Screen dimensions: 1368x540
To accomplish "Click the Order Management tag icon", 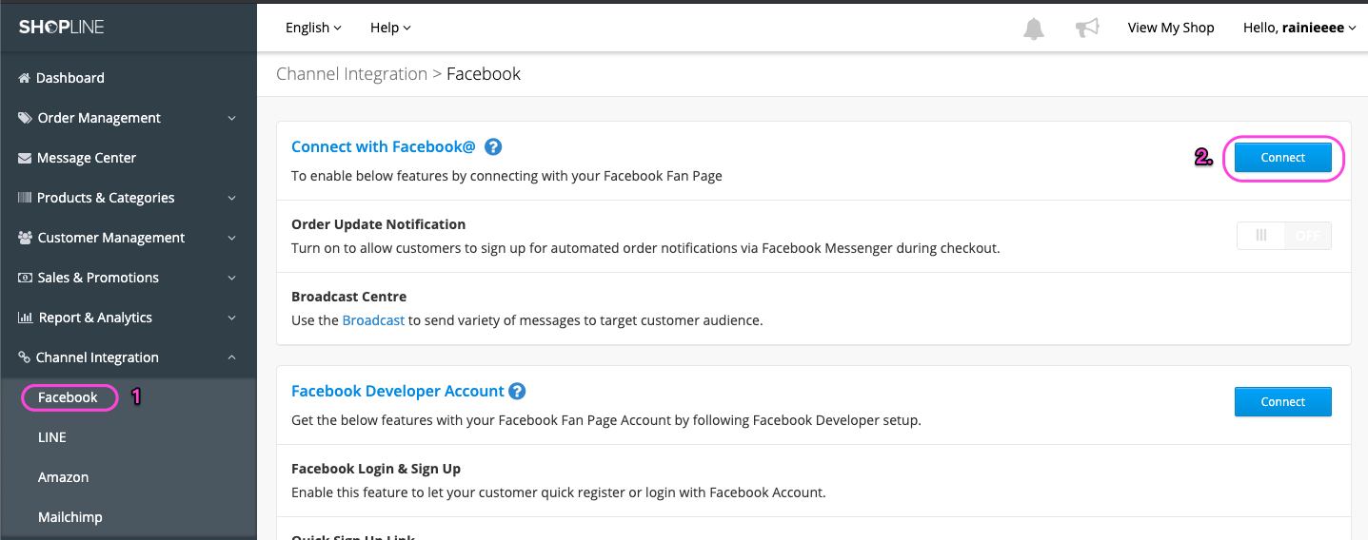I will coord(25,118).
